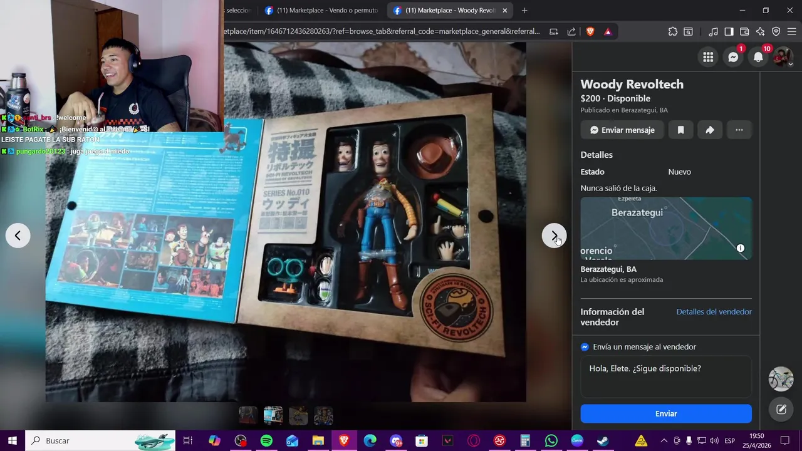The height and width of the screenshot is (451, 802).
Task: Open browser extensions puzzle icon
Action: tap(673, 31)
